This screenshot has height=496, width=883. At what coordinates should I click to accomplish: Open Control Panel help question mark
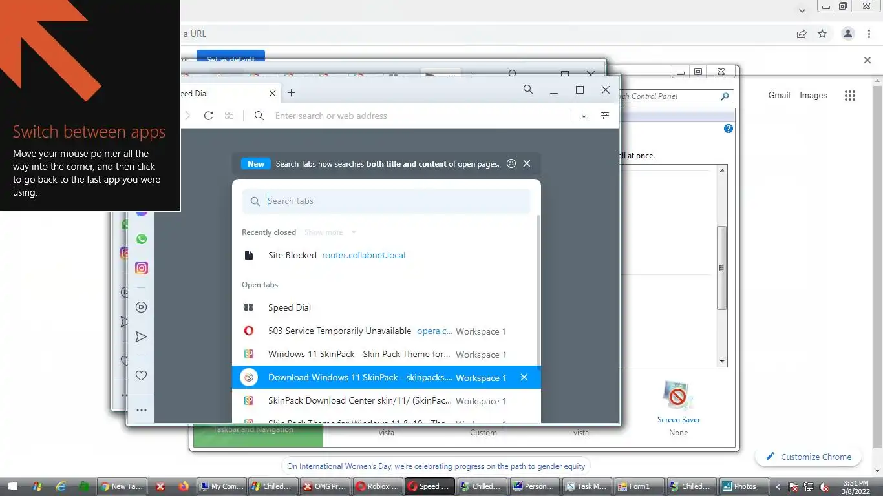[729, 129]
